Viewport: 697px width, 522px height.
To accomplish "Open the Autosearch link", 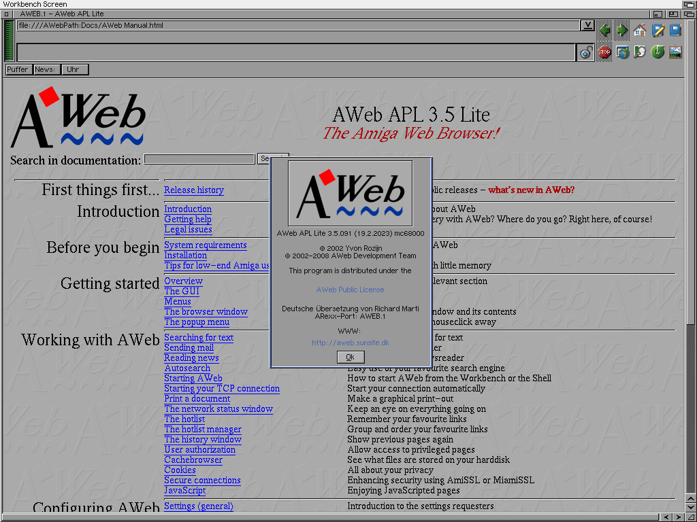I will tap(187, 368).
